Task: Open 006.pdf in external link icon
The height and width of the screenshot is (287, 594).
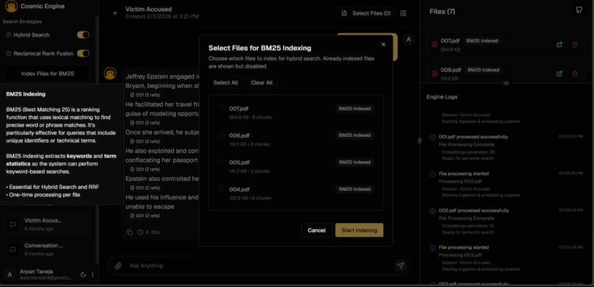Action: [x=559, y=74]
